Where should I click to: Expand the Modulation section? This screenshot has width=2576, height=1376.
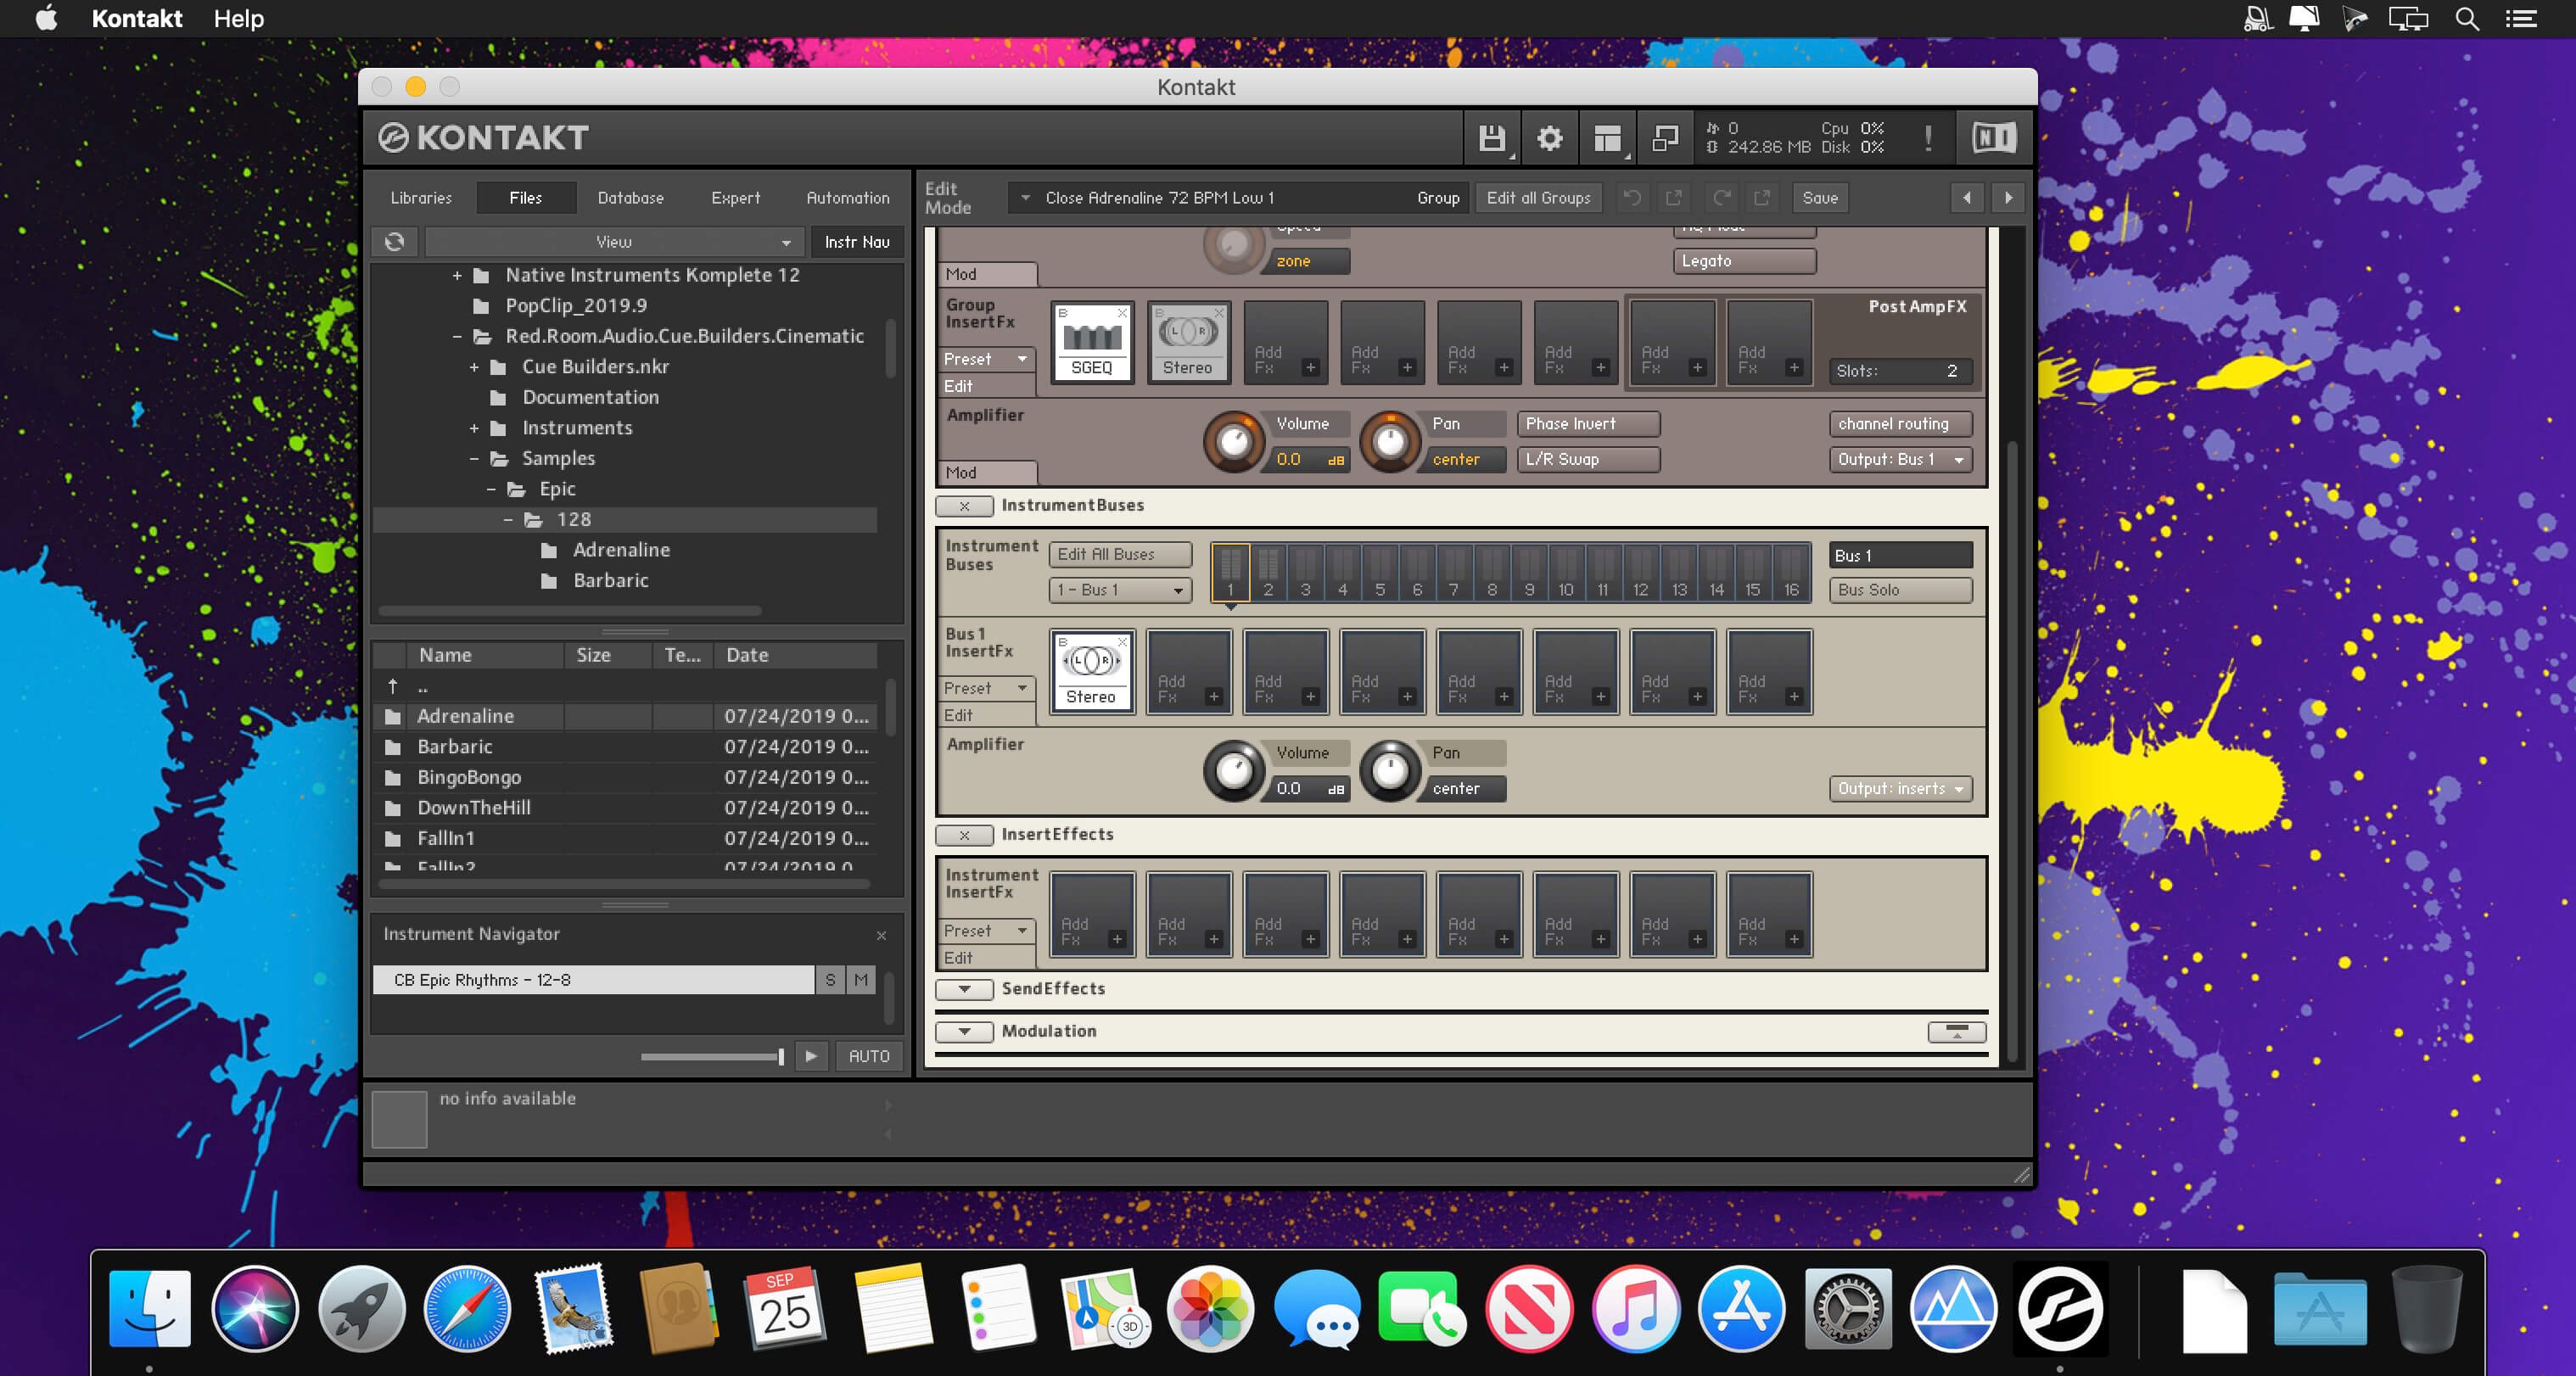pyautogui.click(x=964, y=1032)
